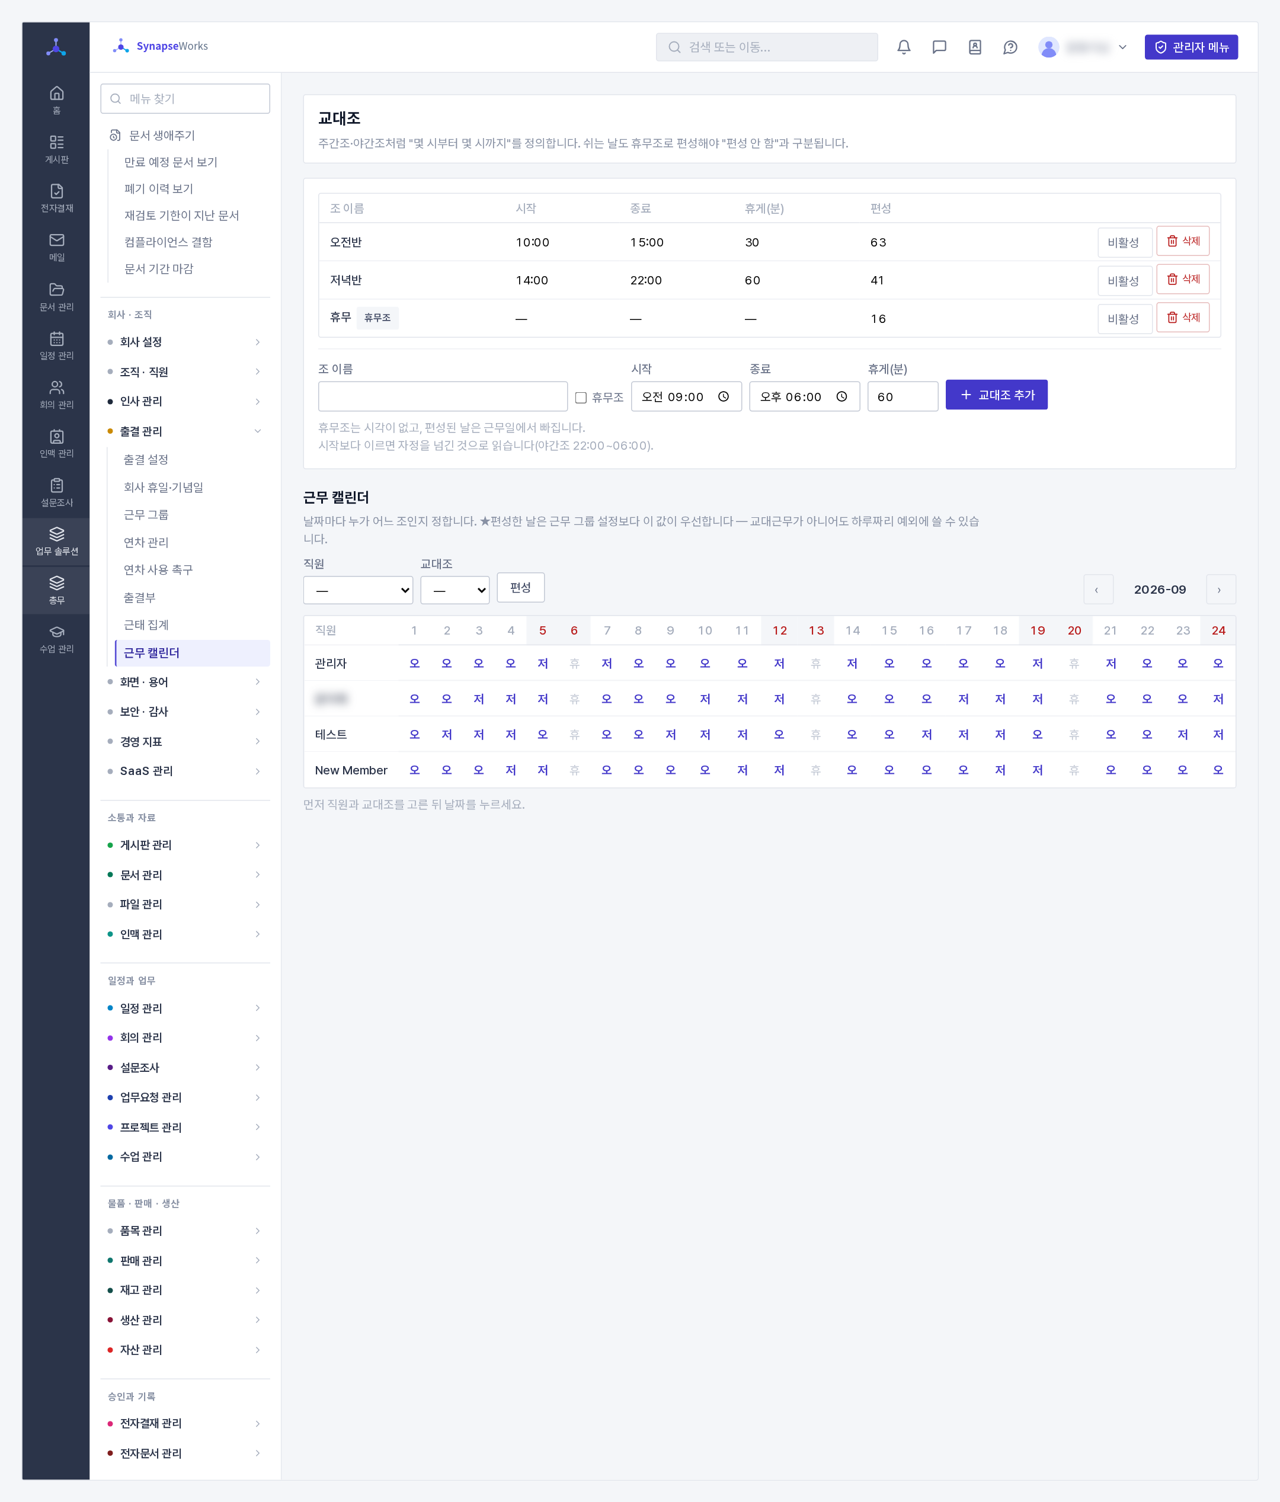Open the 교대조 select dropdown
The image size is (1280, 1502).
[455, 590]
